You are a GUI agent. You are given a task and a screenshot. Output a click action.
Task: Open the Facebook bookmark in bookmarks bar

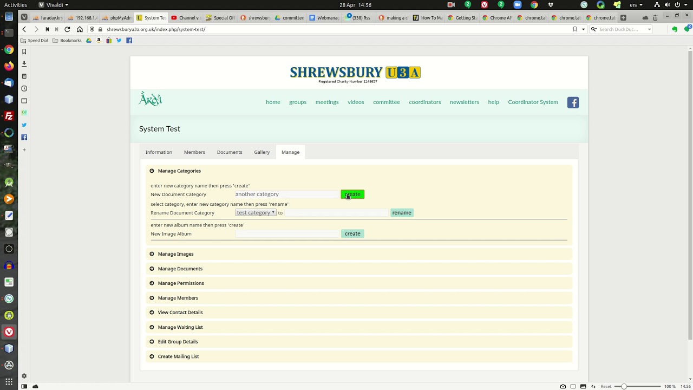[x=129, y=41]
